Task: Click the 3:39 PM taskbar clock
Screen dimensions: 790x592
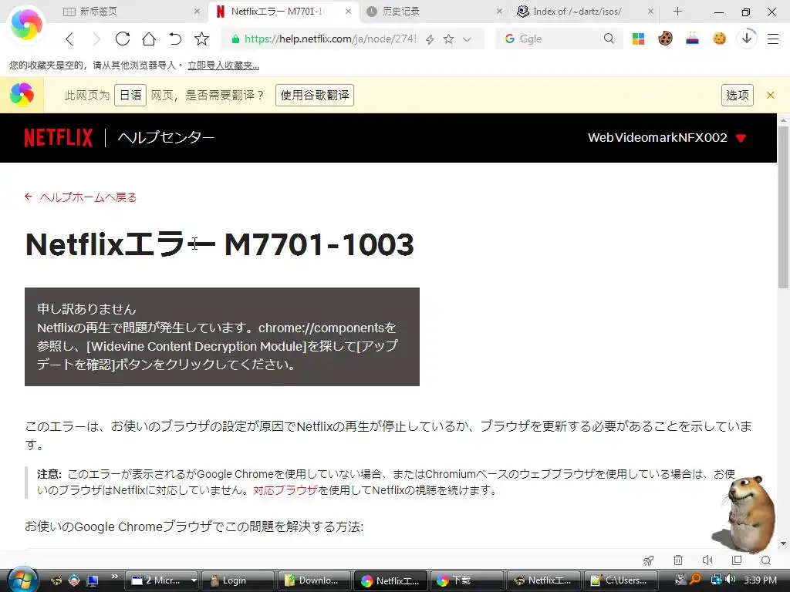Action: 760,580
